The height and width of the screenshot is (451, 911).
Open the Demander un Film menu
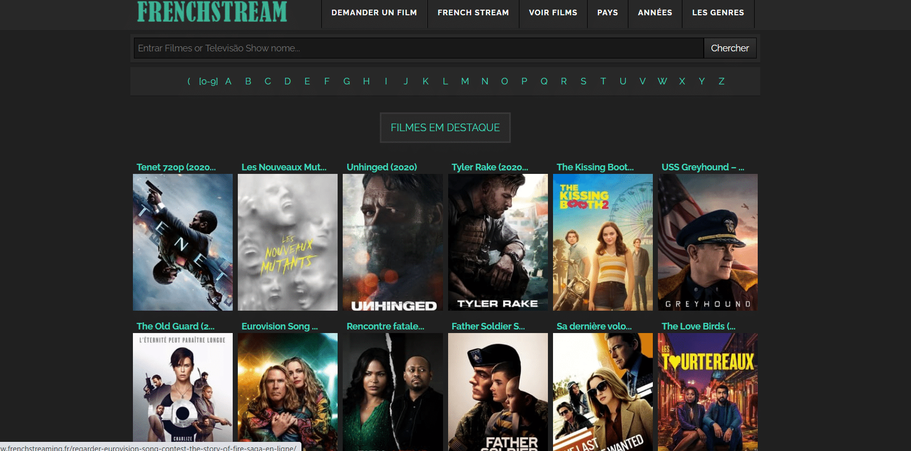pyautogui.click(x=374, y=13)
